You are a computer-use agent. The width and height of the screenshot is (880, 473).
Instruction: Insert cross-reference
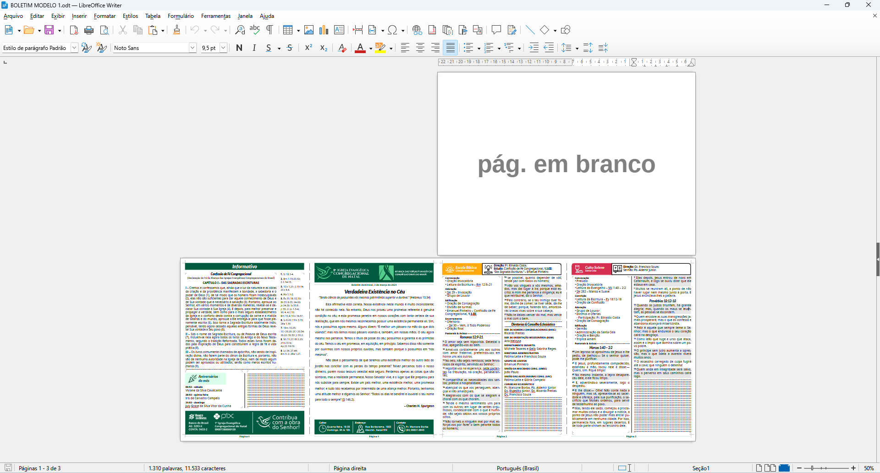pyautogui.click(x=477, y=30)
